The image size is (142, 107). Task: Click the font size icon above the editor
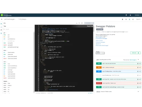pos(77,23)
